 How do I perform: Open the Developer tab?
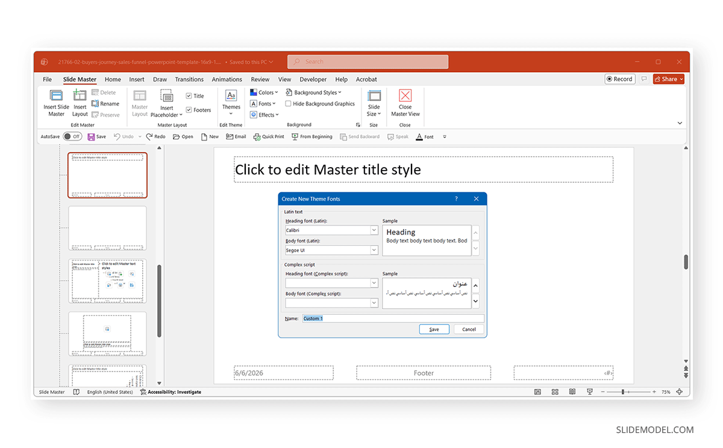(313, 80)
